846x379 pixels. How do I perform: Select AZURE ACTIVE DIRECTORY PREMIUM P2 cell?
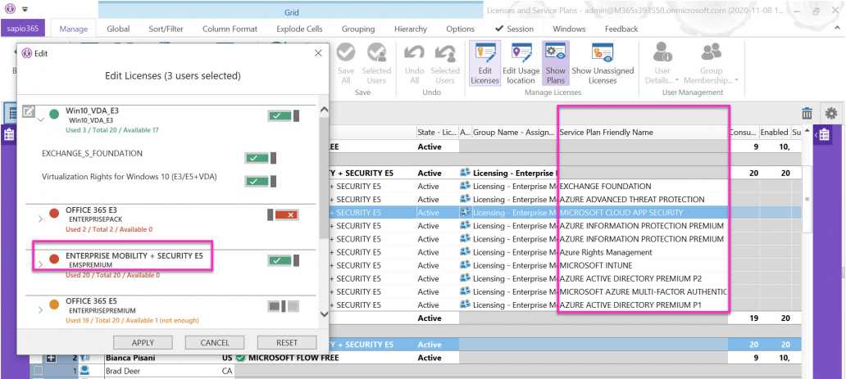[643, 278]
